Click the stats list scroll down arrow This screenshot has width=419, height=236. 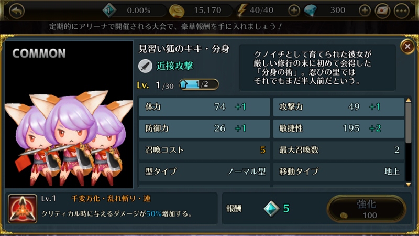408,184
